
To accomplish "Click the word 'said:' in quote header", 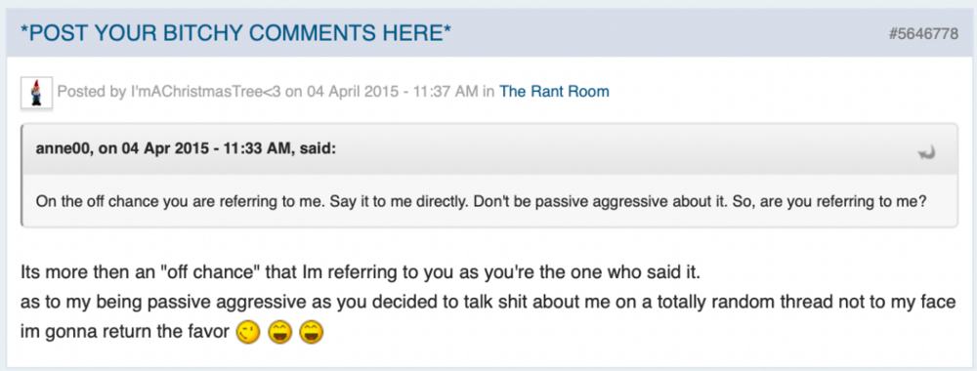I will pyautogui.click(x=318, y=149).
